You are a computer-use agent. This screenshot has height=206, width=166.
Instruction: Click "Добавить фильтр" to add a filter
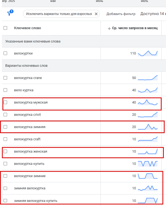[x=121, y=14]
